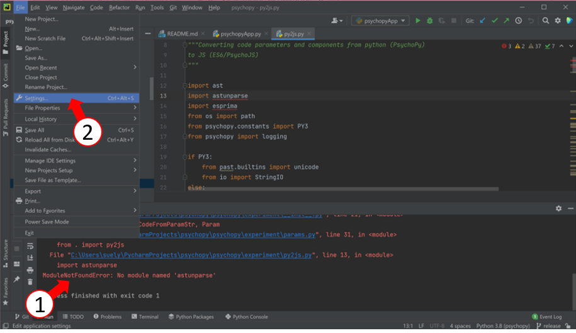
Task: Pin the Run tab icon
Action: (x=16, y=279)
